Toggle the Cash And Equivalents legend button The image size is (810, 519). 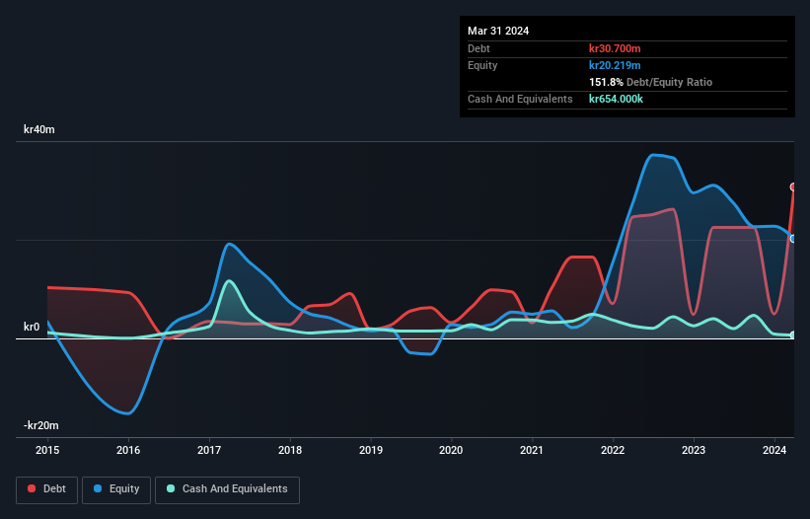[x=227, y=489]
